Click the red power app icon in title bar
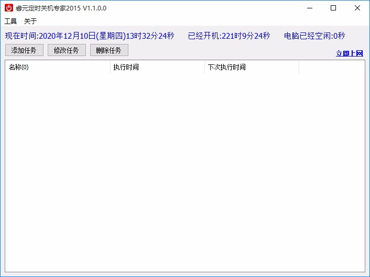Viewport: 370px width, 277px height. 9,8
